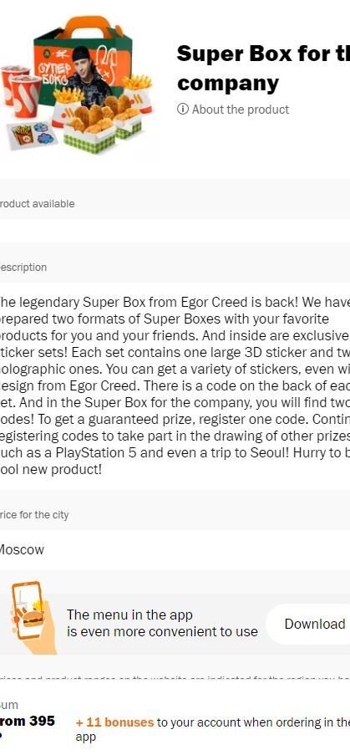The image size is (350, 755).
Task: Select the Super Box product image
Action: 79,83
